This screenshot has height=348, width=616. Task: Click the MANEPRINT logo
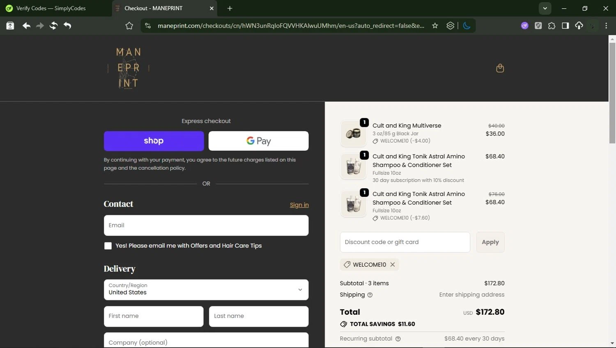(129, 68)
